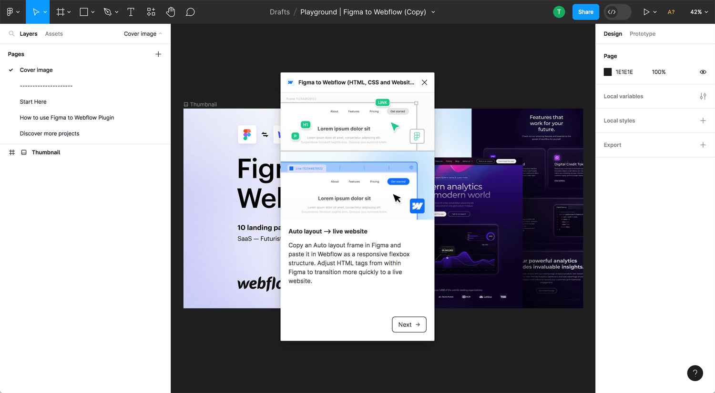The width and height of the screenshot is (715, 393).
Task: Click the Drafts breadcrumb link
Action: 280,12
